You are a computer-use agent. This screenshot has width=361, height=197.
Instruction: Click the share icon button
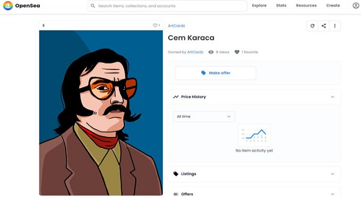(x=323, y=26)
